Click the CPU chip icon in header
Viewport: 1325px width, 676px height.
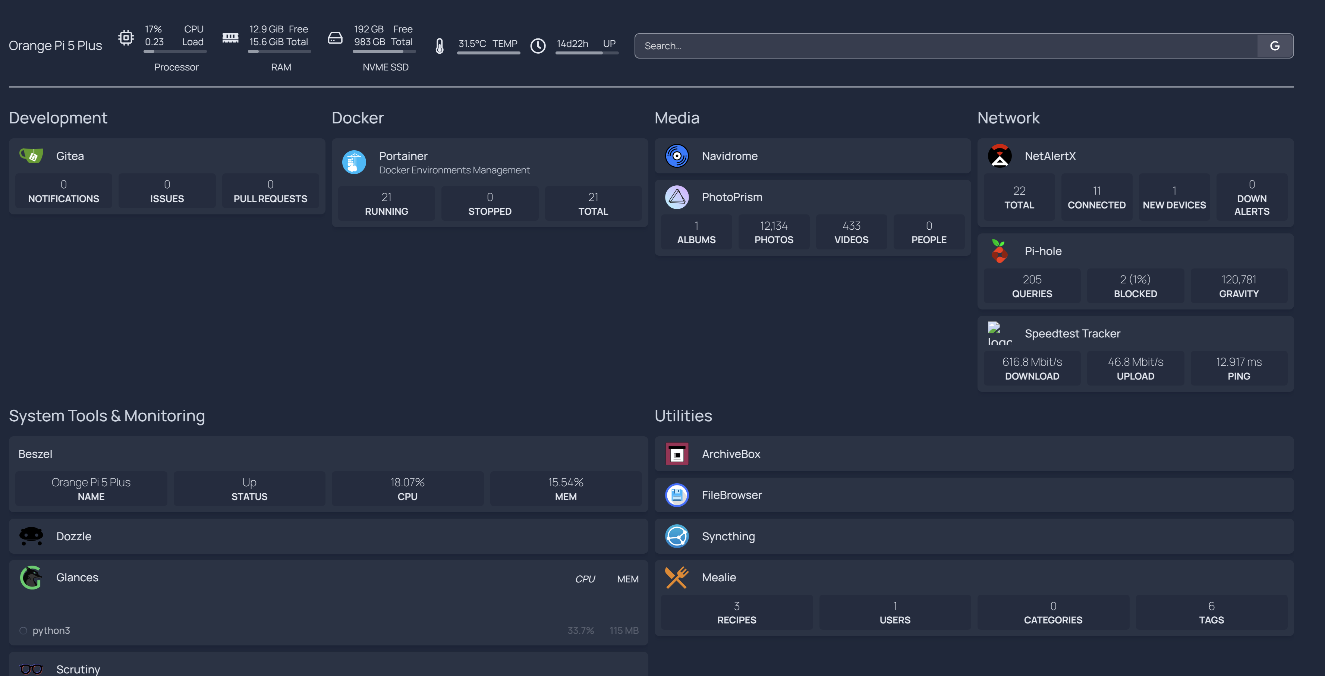[x=126, y=38]
